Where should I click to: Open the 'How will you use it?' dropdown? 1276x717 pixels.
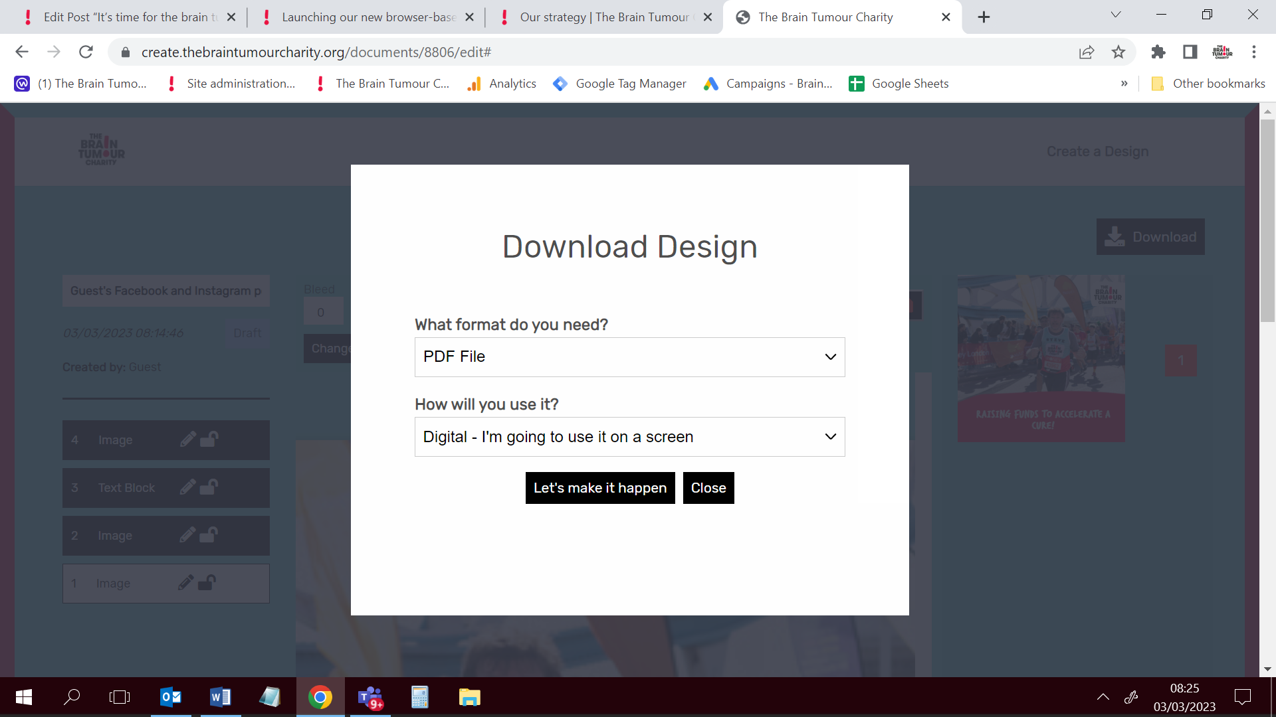(629, 437)
